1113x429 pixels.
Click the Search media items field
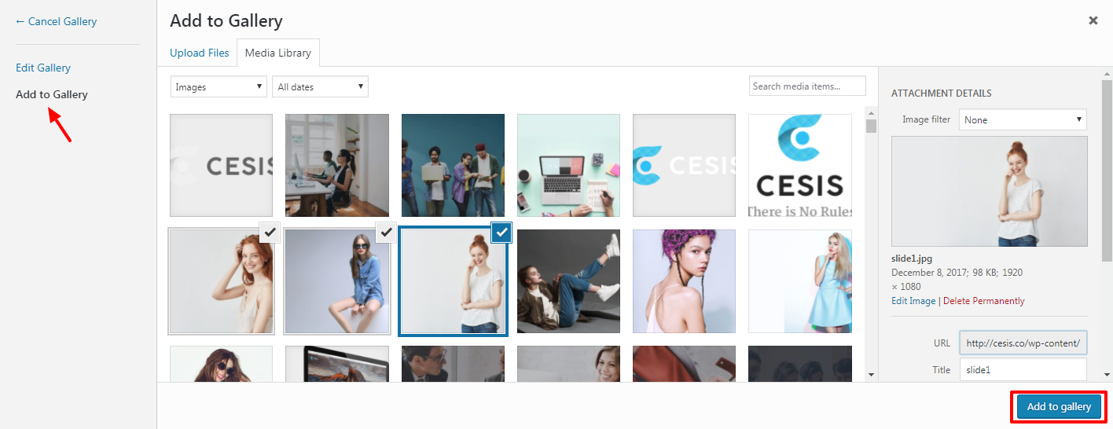click(807, 86)
